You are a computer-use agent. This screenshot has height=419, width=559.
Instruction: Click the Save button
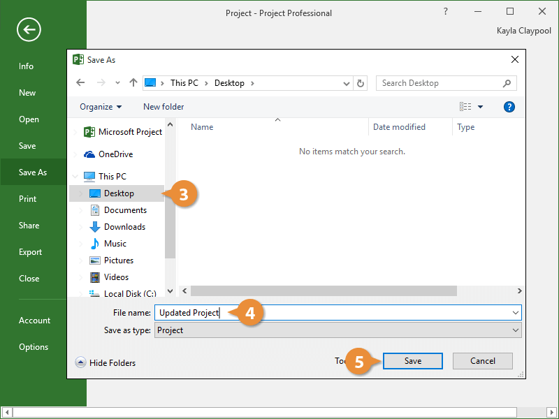tap(412, 361)
